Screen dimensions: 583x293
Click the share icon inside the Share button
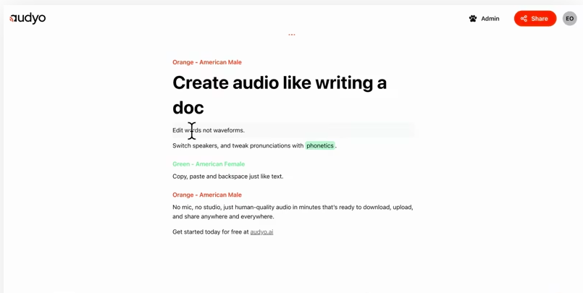(x=524, y=19)
